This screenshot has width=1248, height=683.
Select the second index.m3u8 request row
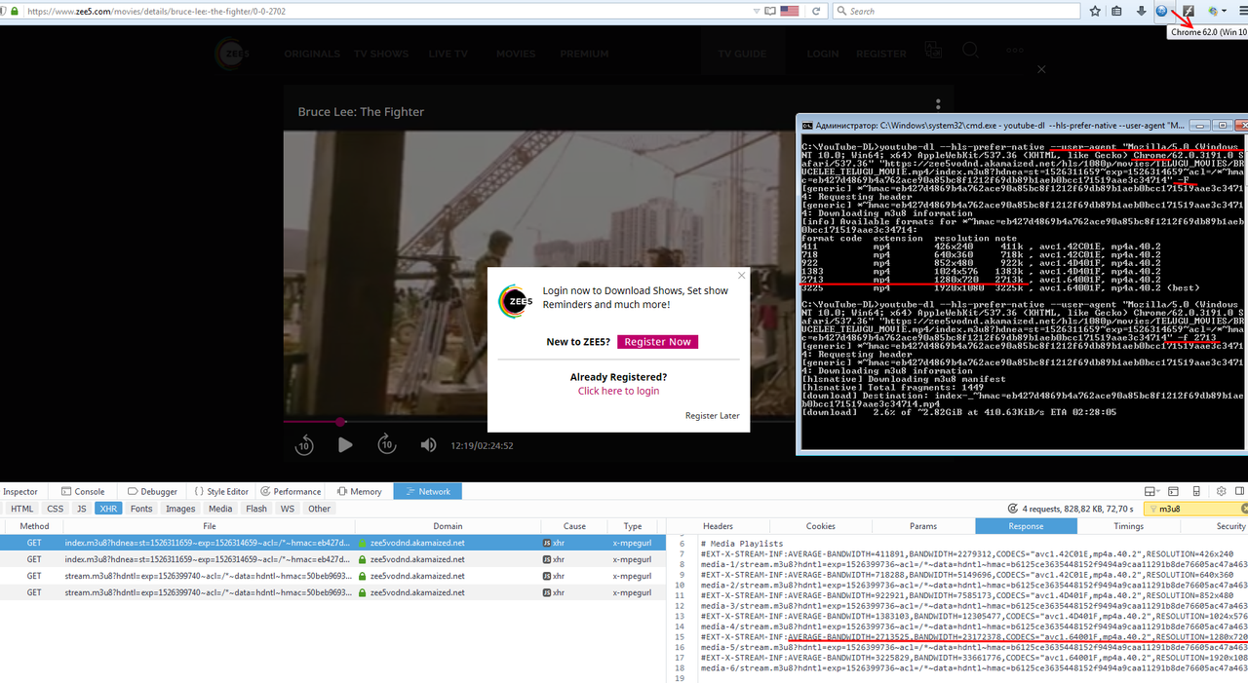(x=332, y=559)
